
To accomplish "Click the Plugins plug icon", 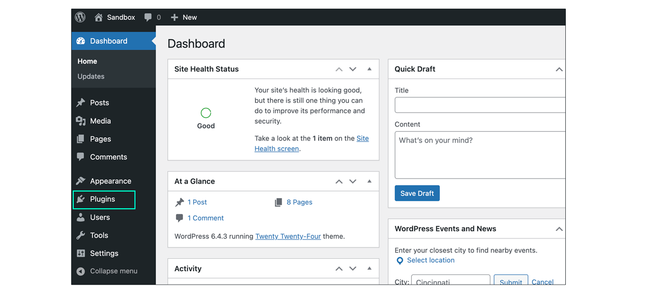I will pos(81,199).
